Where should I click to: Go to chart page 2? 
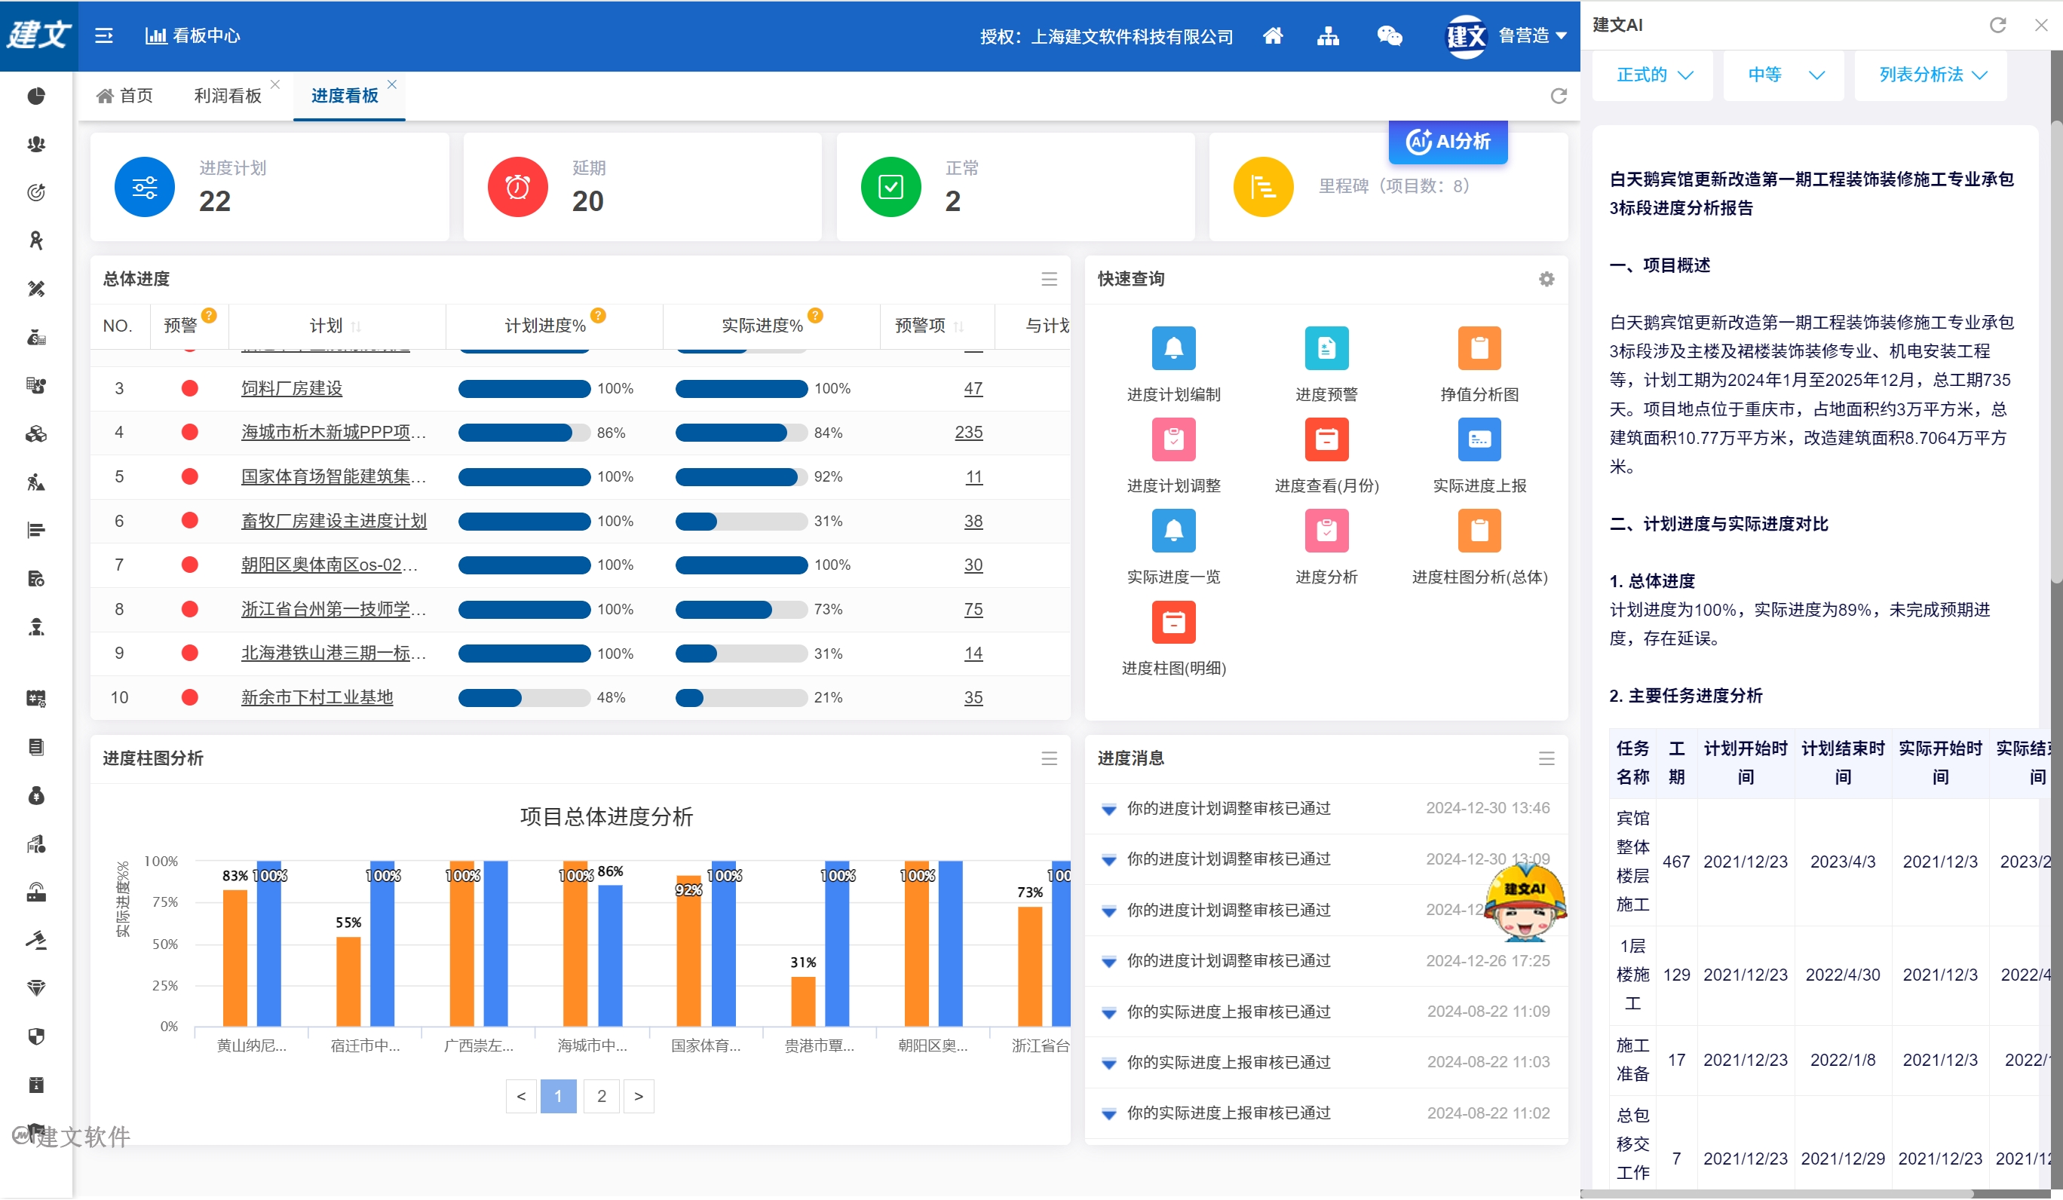click(x=601, y=1096)
